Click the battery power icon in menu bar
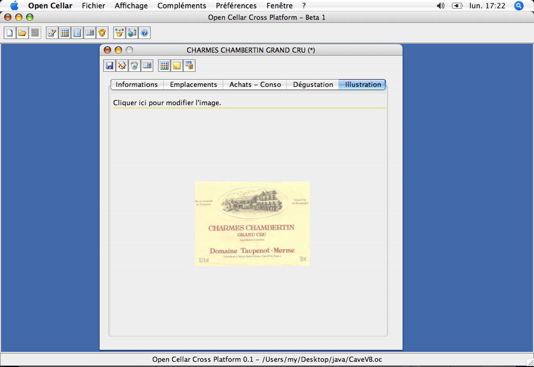The height and width of the screenshot is (367, 534). pyautogui.click(x=457, y=6)
